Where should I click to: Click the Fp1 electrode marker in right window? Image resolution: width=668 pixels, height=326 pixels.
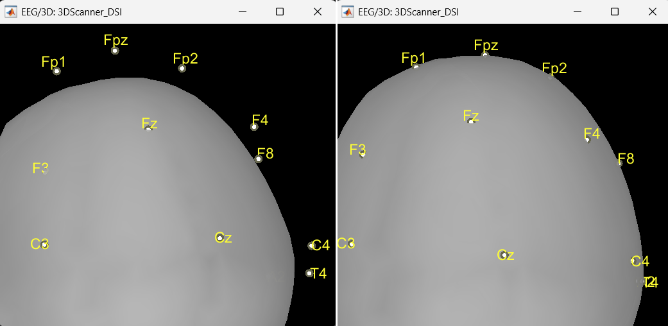pos(416,67)
